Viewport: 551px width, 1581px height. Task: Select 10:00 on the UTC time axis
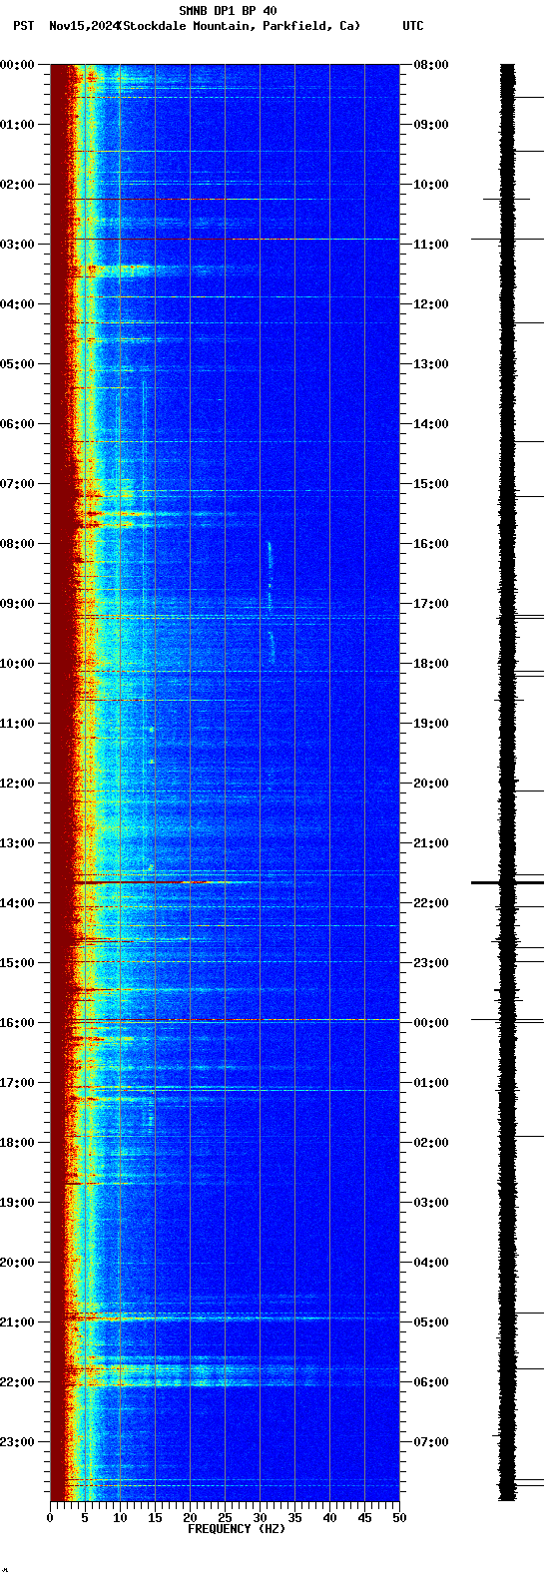click(430, 185)
